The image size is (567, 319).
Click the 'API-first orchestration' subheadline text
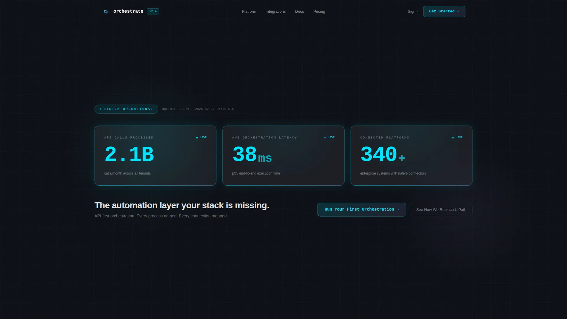pyautogui.click(x=161, y=216)
